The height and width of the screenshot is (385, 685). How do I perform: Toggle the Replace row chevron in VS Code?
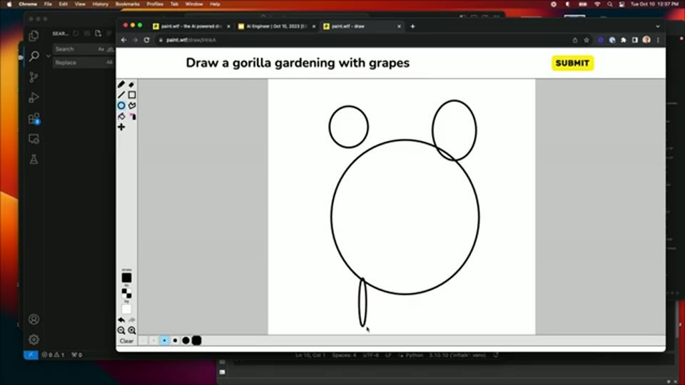click(48, 56)
